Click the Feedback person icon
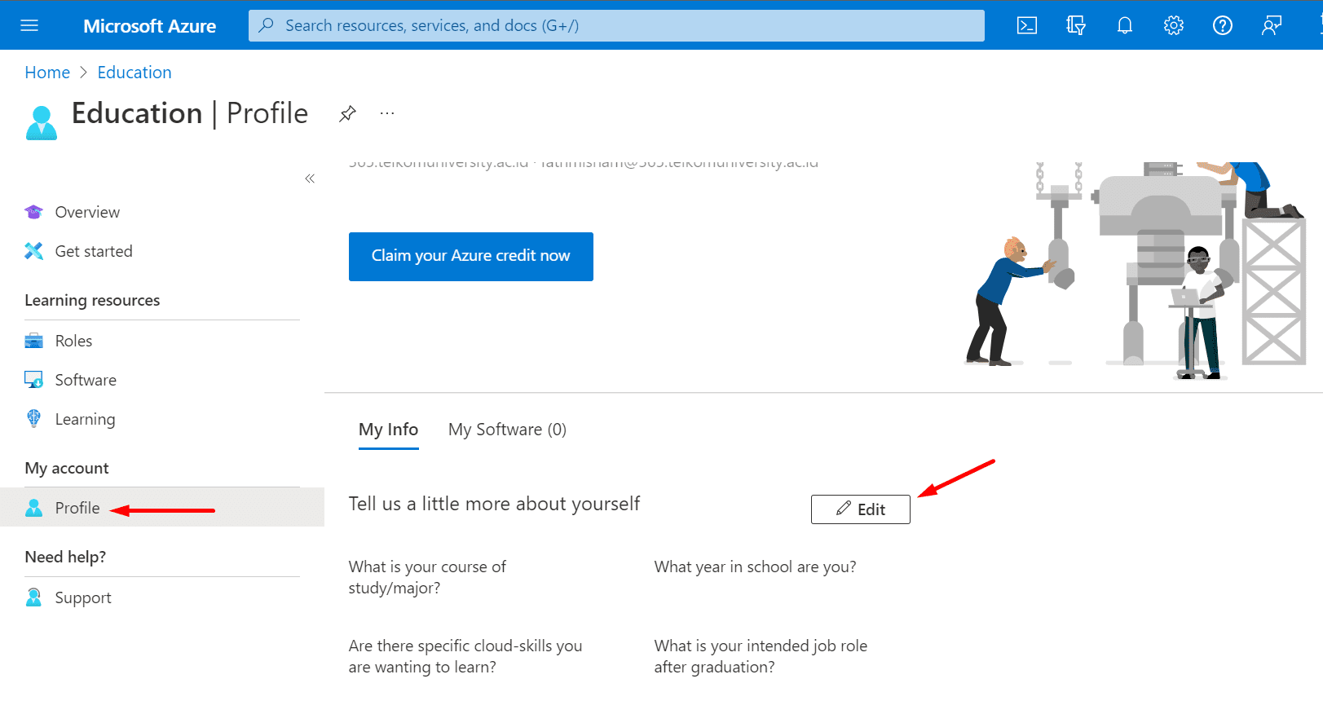 [x=1272, y=25]
